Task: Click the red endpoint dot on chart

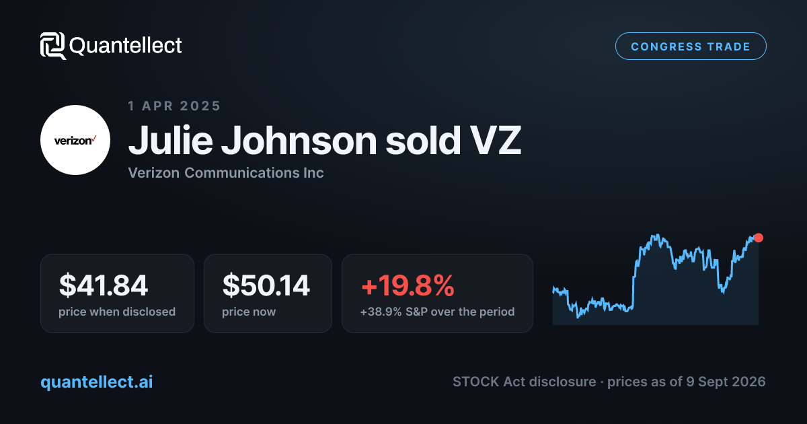Action: pos(759,238)
